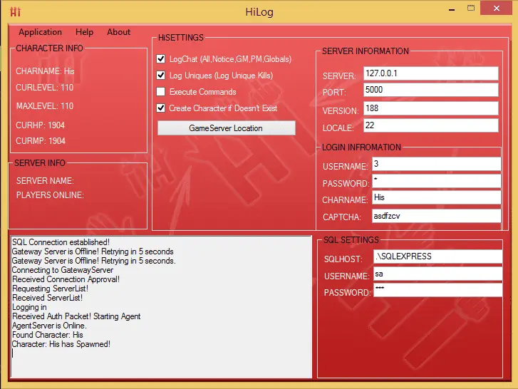518x389 pixels.
Task: Toggle Log Uniques checkbox
Action: tap(161, 76)
